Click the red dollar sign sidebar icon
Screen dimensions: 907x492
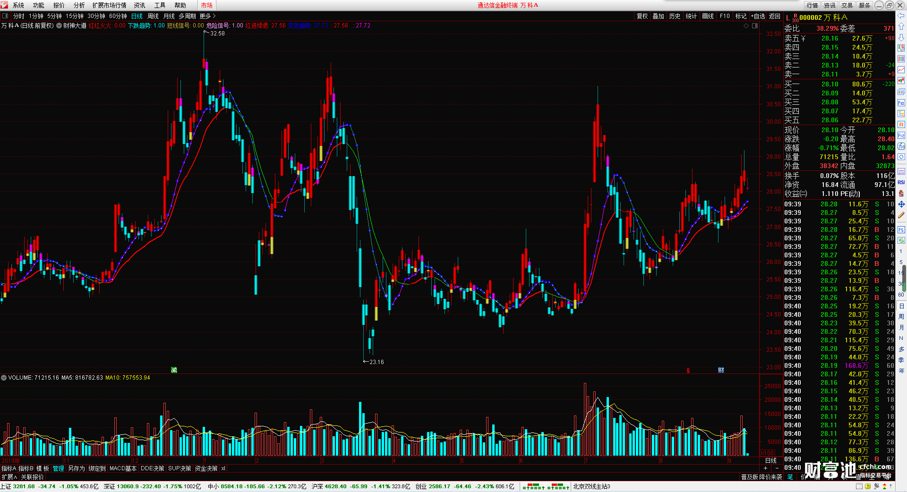point(901,193)
